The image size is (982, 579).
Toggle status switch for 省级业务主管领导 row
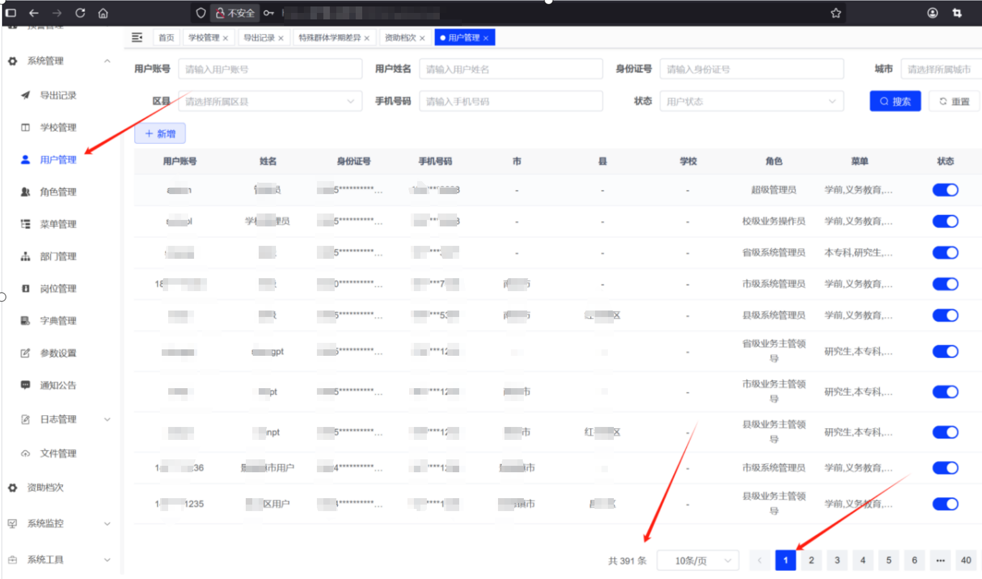click(x=945, y=351)
